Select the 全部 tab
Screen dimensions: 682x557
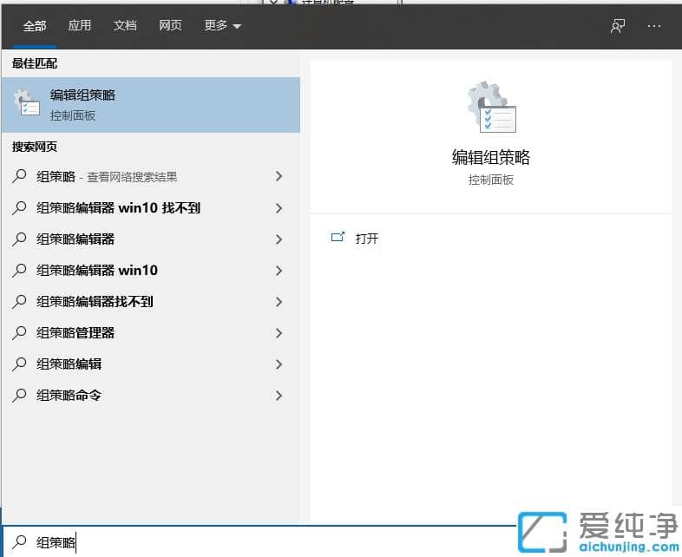35,26
